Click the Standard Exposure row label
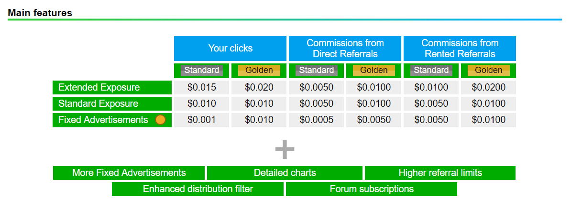Image resolution: width=571 pixels, height=216 pixels. click(112, 104)
